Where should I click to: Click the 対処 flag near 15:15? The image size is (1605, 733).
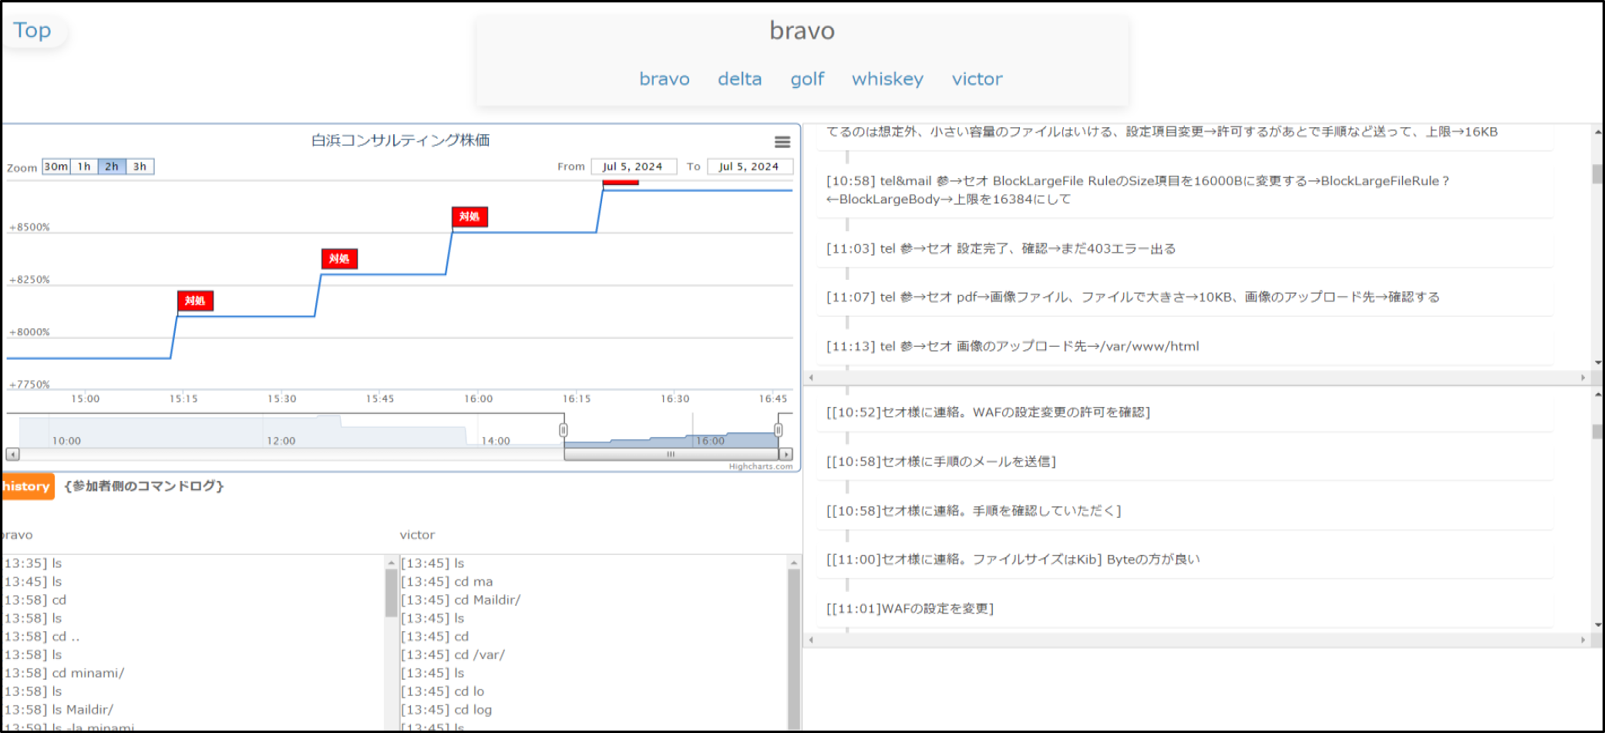point(195,301)
